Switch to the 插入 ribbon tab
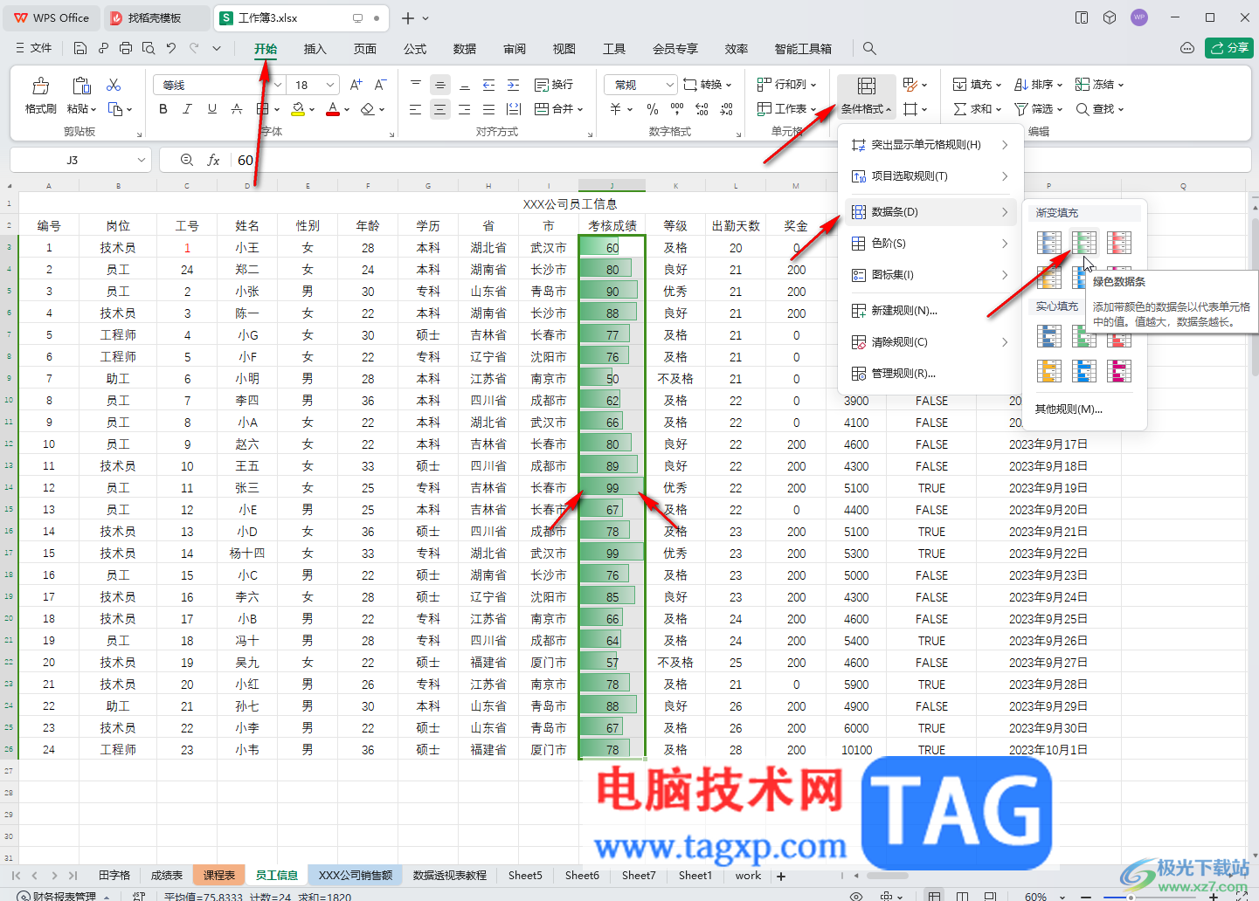 click(x=315, y=49)
